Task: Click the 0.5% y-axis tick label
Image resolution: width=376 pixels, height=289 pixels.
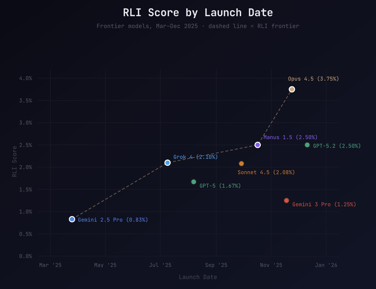Action: [x=26, y=234]
